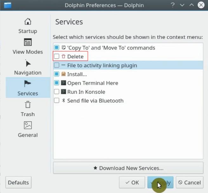Image resolution: width=208 pixels, height=193 pixels.
Task: Select the 'Delete' row text
Action: pyautogui.click(x=75, y=57)
